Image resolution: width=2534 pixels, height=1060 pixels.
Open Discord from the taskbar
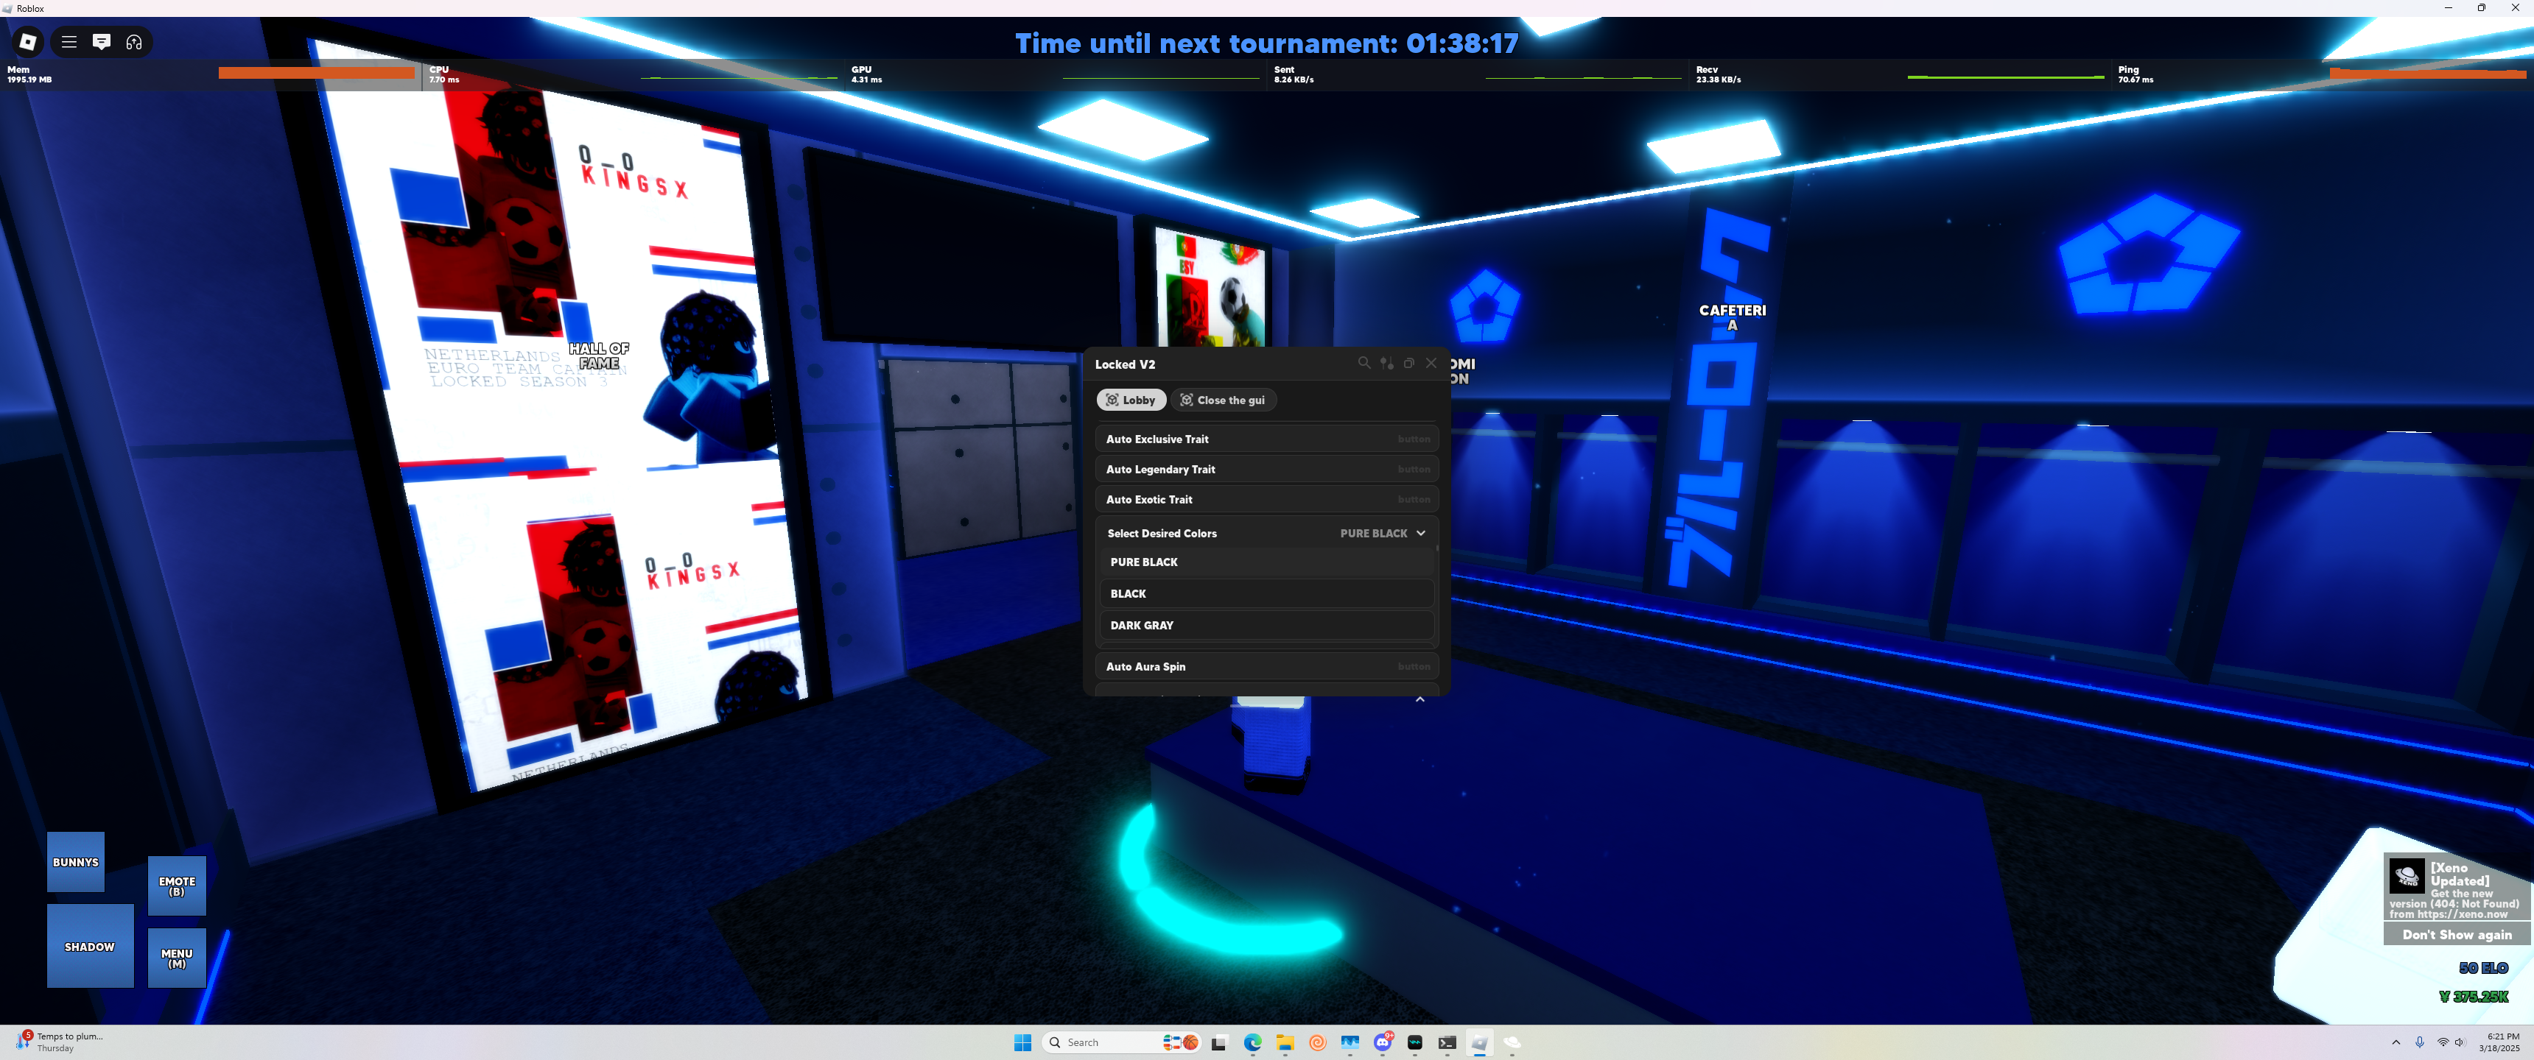click(x=1382, y=1042)
